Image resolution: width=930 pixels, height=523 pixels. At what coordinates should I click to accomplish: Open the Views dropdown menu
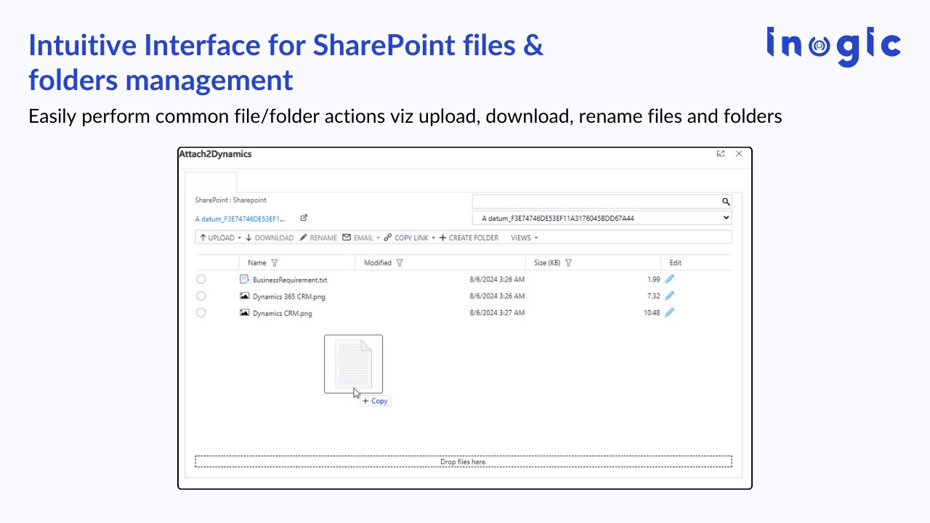[524, 238]
